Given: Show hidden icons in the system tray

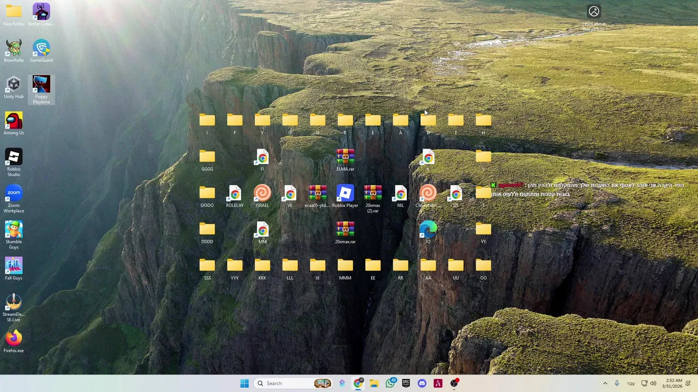Looking at the screenshot, I should click(x=605, y=383).
